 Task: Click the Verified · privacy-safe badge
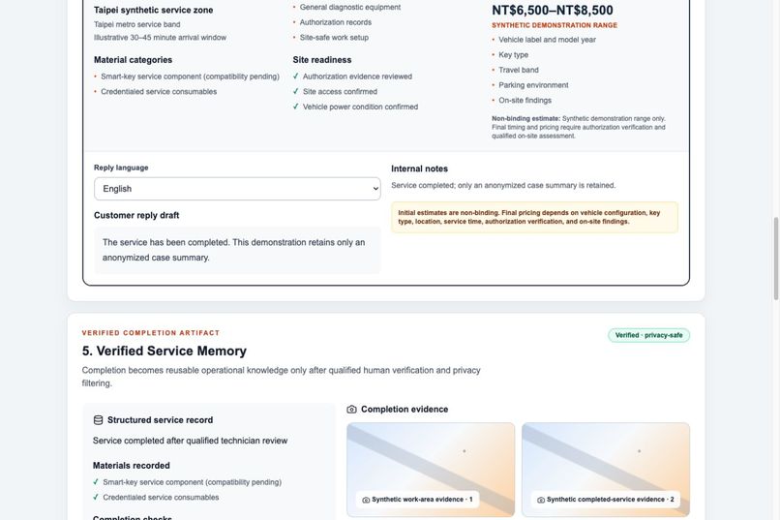pyautogui.click(x=648, y=335)
